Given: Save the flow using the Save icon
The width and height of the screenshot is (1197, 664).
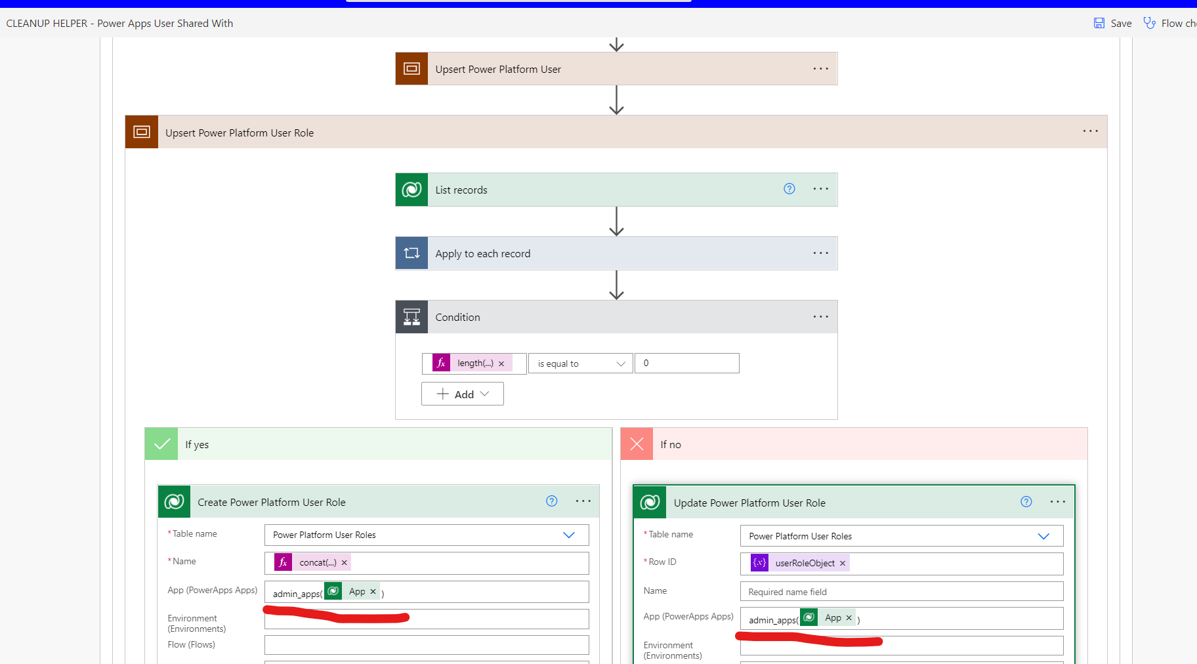Looking at the screenshot, I should (x=1099, y=22).
